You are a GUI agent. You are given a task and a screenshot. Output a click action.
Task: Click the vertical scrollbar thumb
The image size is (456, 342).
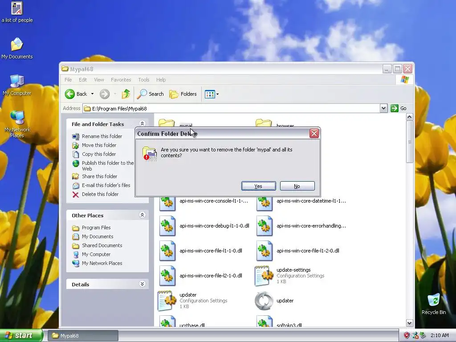point(410,142)
